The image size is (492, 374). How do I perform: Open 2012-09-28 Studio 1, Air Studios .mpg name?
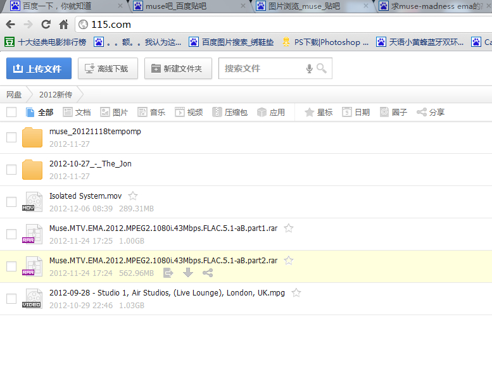[x=167, y=293]
